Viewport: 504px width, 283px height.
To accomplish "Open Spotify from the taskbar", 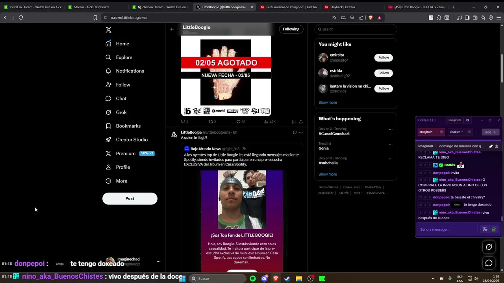I will click(x=253, y=279).
